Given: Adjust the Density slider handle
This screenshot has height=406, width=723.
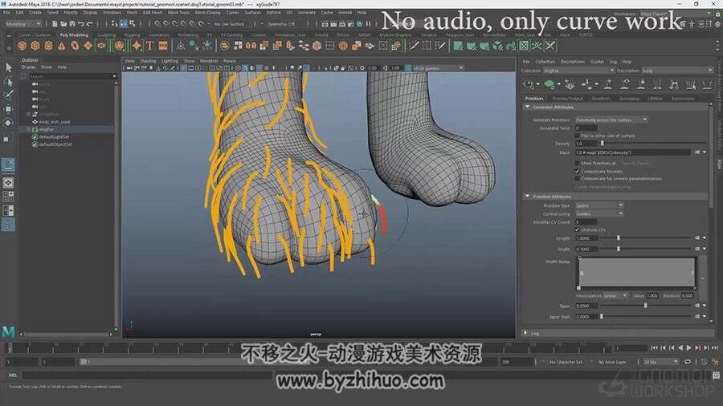Looking at the screenshot, I should pyautogui.click(x=602, y=144).
